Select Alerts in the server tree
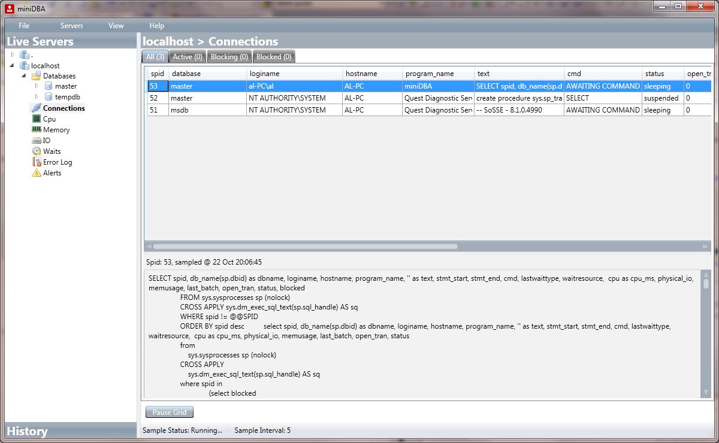The height and width of the screenshot is (443, 719). coord(52,173)
